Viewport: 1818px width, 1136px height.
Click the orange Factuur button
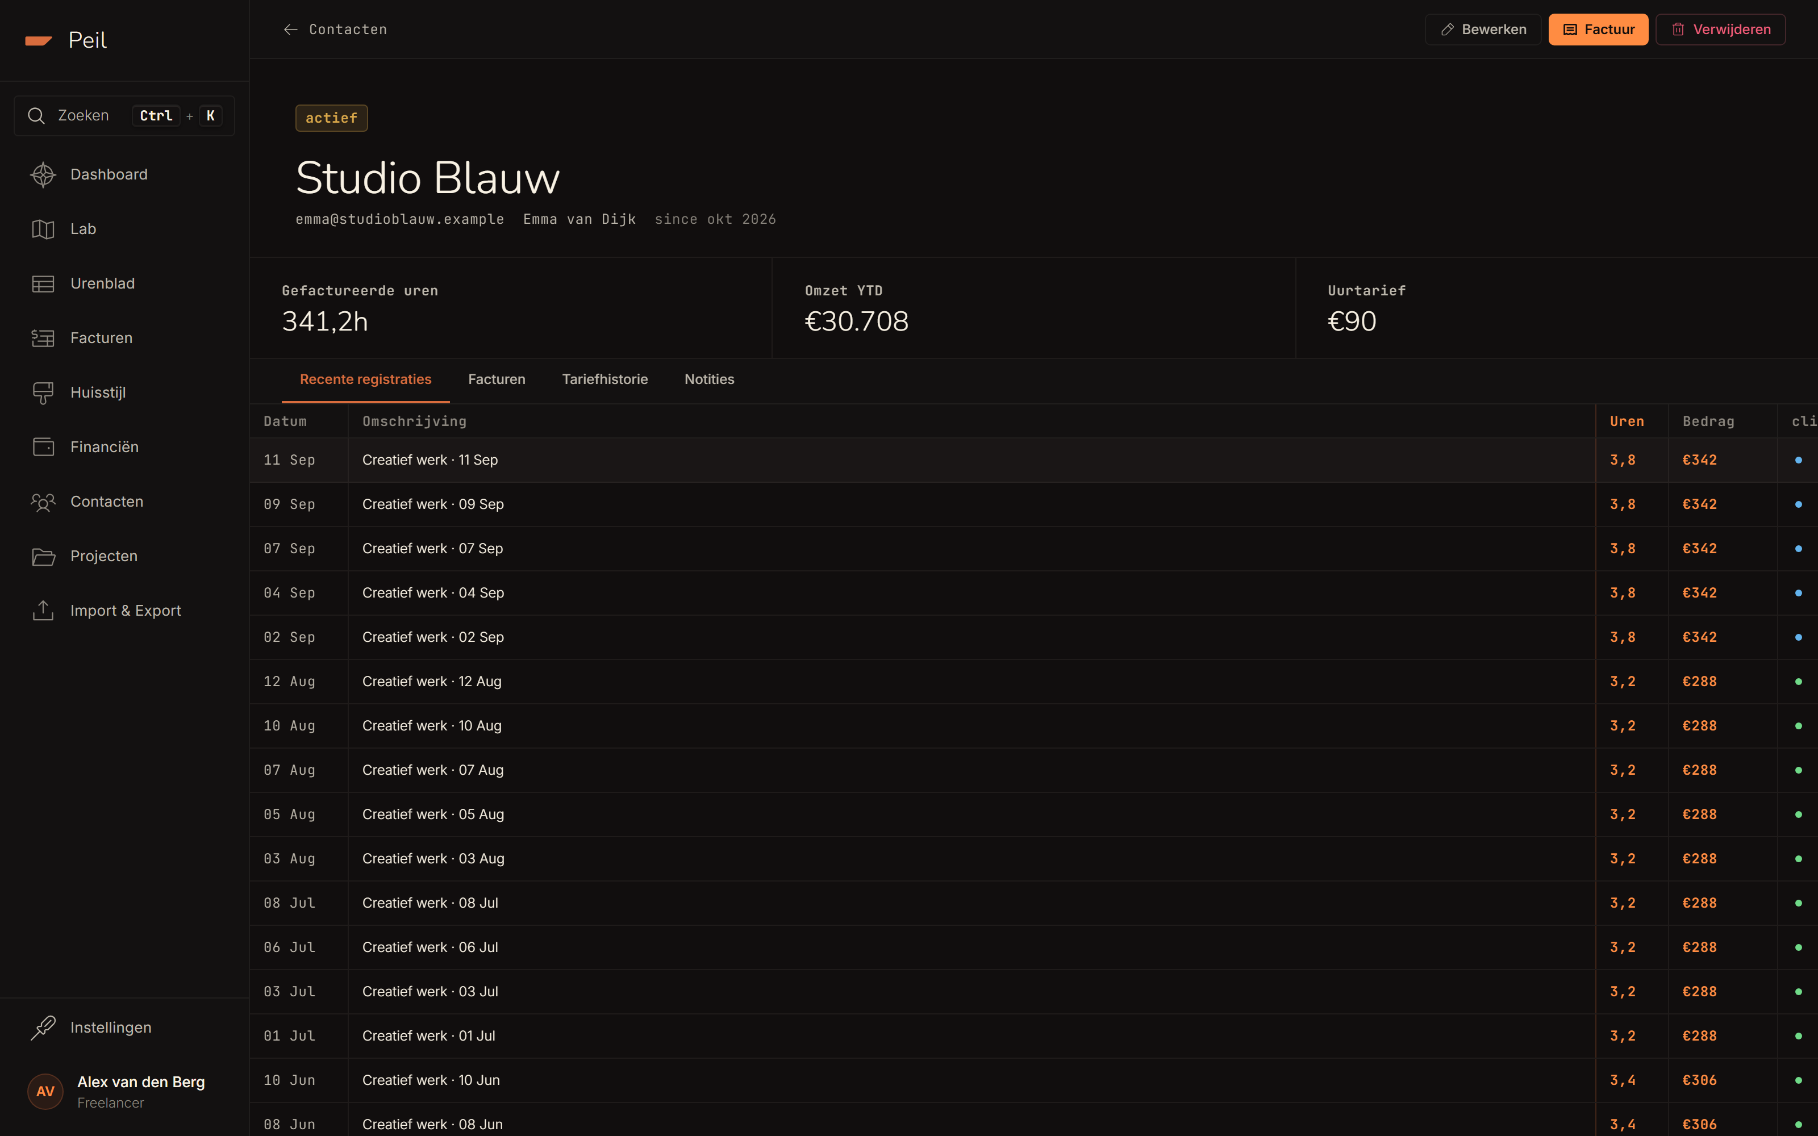(1598, 30)
